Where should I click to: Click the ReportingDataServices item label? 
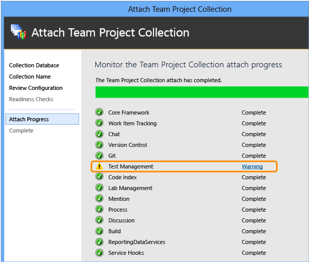pyautogui.click(x=137, y=242)
